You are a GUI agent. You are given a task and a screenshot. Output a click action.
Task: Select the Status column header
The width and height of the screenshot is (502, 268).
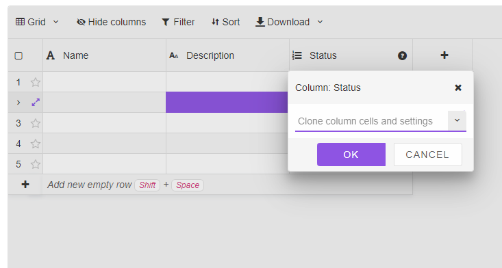click(x=351, y=55)
